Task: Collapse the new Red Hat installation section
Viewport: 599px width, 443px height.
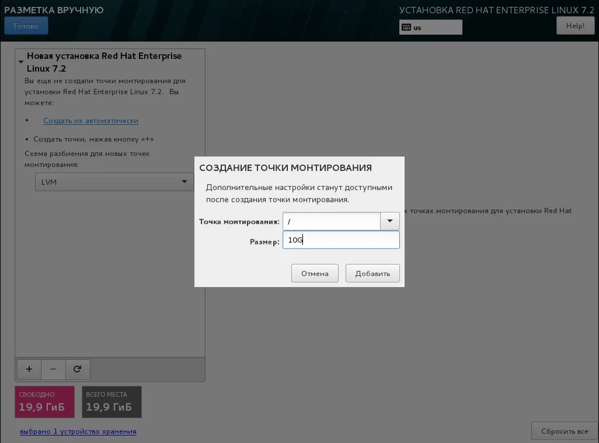Action: tap(21, 62)
